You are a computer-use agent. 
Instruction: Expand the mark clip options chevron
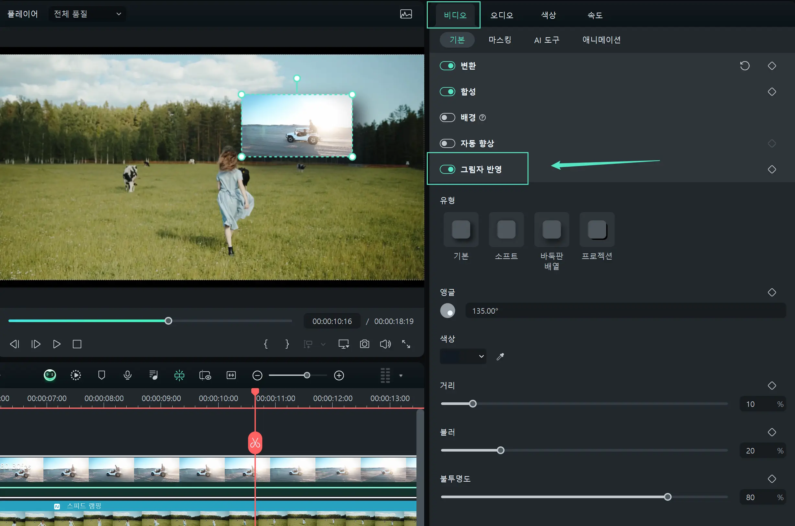pos(323,344)
